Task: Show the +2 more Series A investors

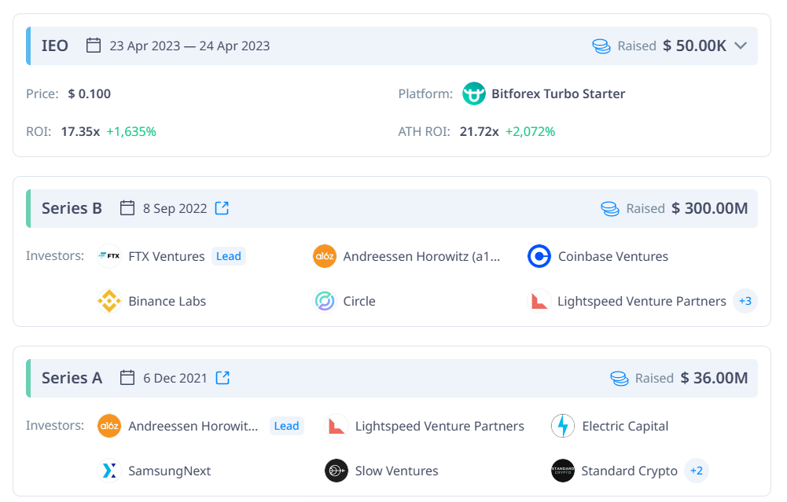Action: (x=696, y=471)
